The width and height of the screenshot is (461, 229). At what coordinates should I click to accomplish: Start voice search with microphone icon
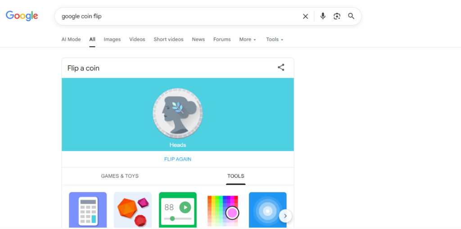pyautogui.click(x=323, y=16)
